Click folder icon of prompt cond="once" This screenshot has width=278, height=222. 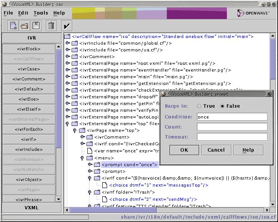click(x=97, y=165)
